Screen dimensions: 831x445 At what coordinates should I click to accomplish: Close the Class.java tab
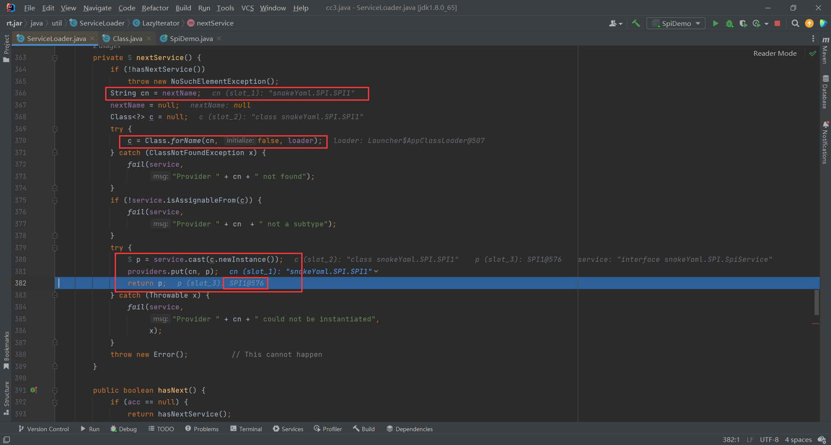149,38
